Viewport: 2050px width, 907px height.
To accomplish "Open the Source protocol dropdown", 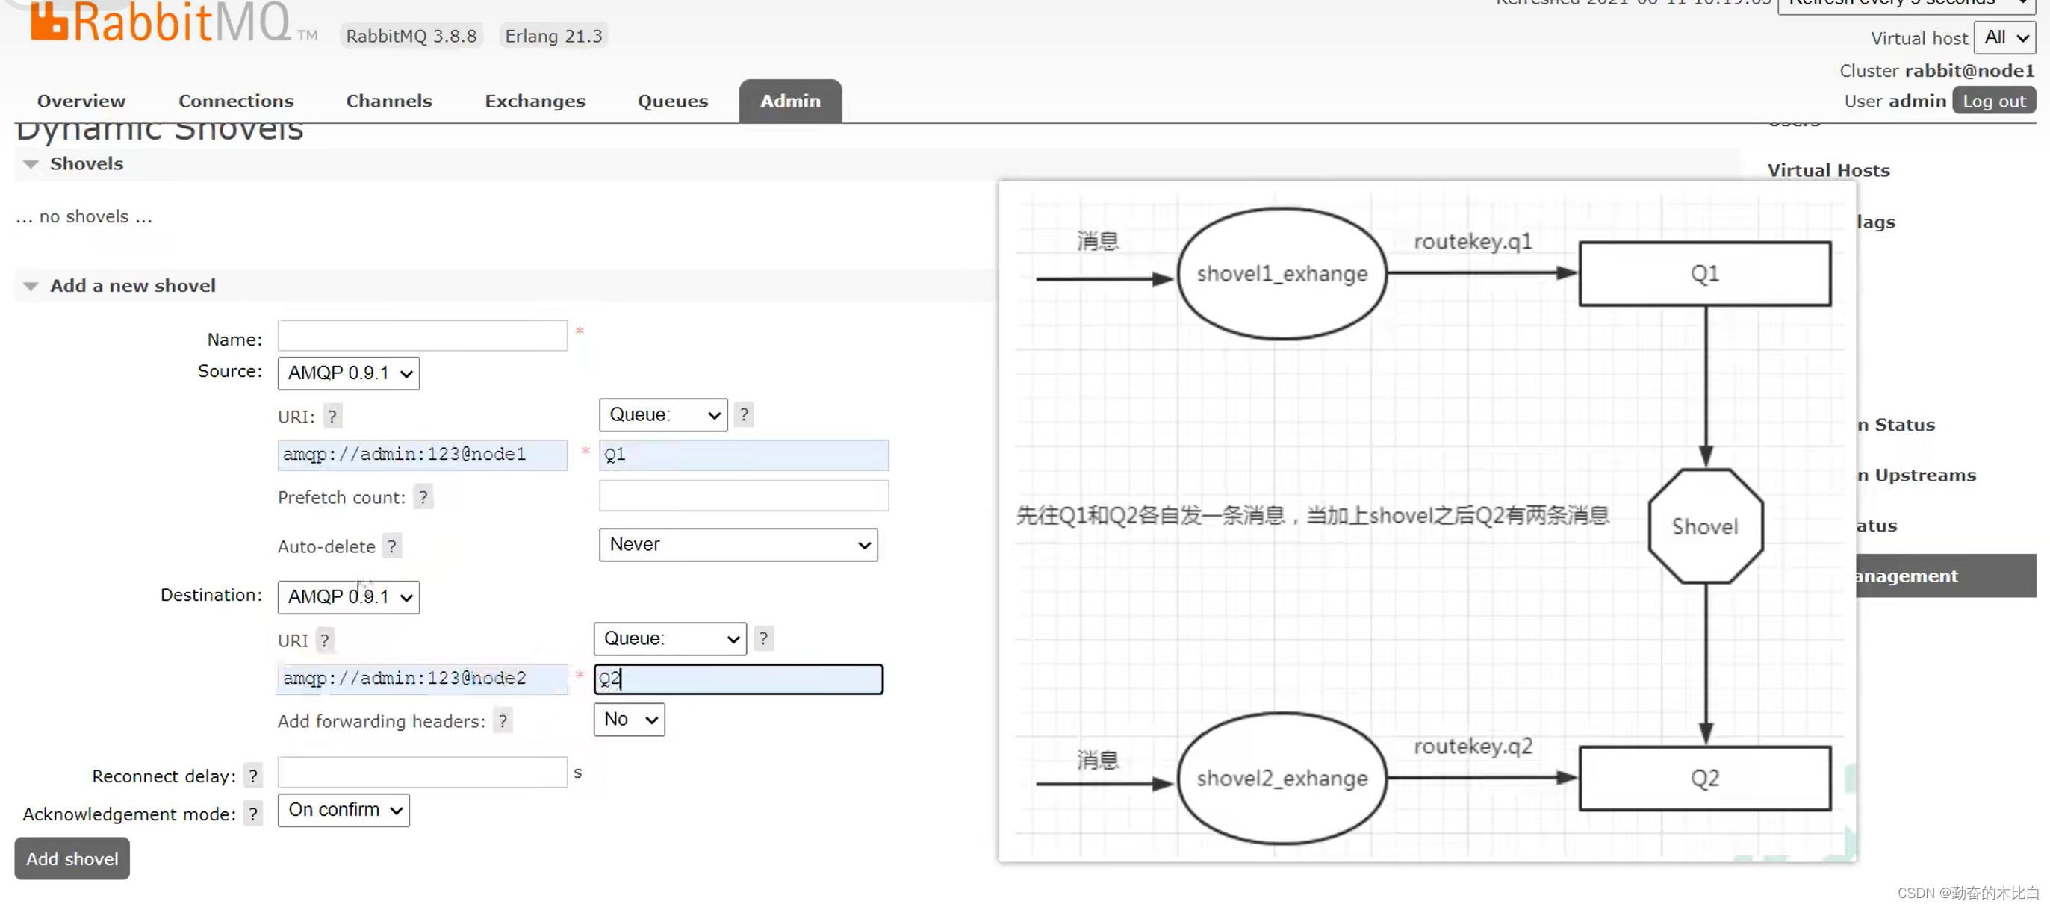I will click(x=348, y=373).
